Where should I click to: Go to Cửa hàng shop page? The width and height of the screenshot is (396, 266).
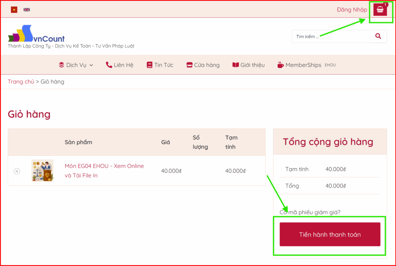tap(203, 65)
